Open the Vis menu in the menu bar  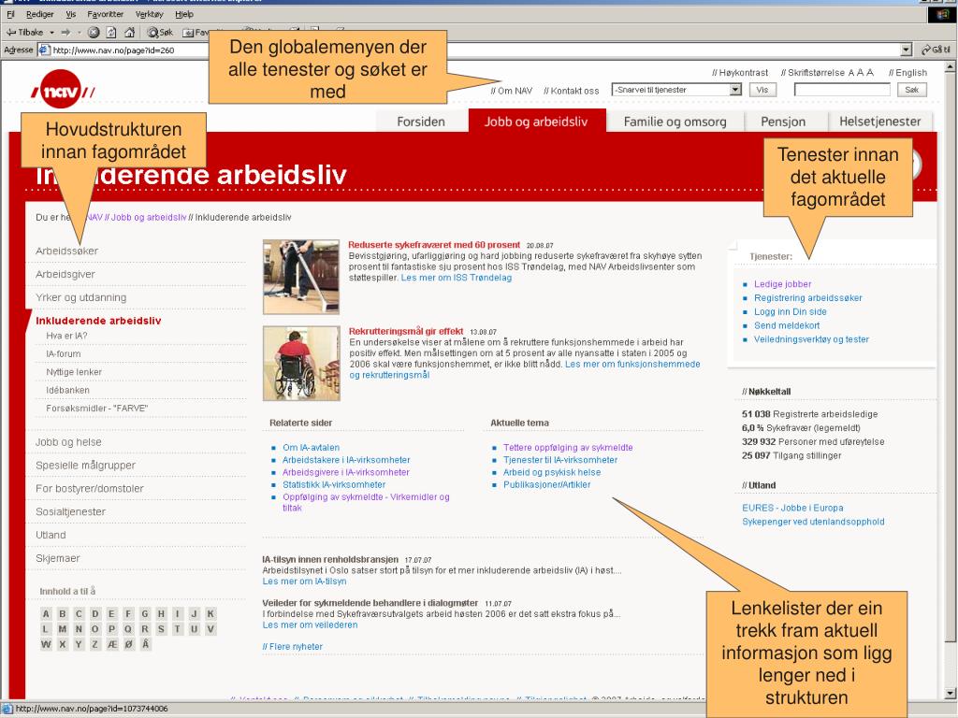(x=71, y=14)
